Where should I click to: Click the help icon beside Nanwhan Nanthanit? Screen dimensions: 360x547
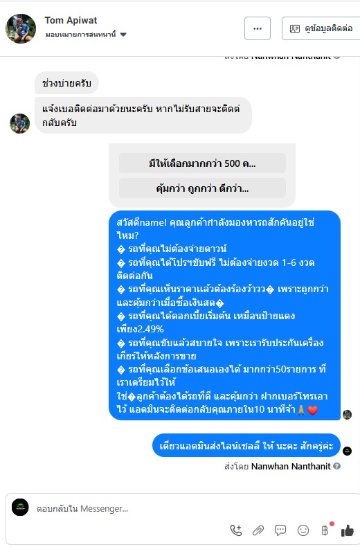coord(336,466)
